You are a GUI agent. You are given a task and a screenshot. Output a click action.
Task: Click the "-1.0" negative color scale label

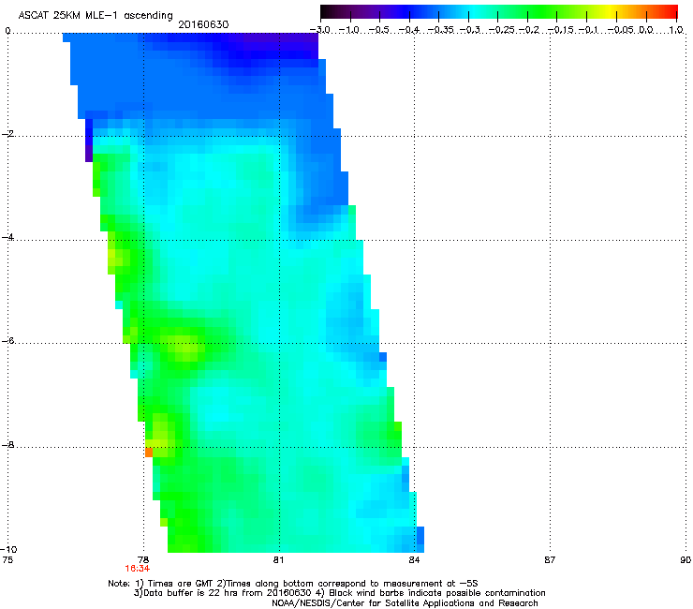pos(349,30)
